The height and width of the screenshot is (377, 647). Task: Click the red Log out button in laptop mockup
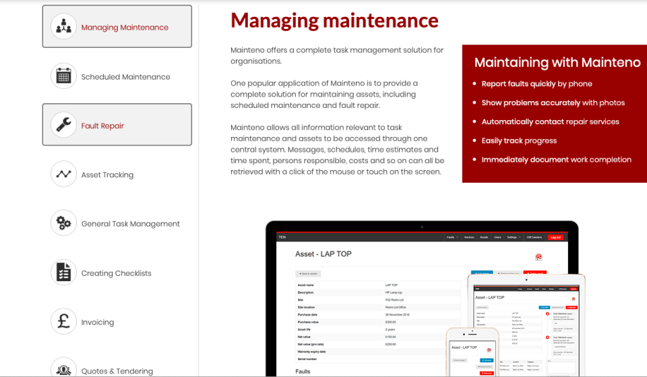[x=555, y=237]
